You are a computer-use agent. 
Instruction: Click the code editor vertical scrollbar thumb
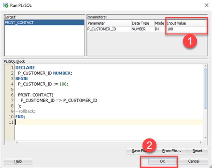click(x=205, y=89)
